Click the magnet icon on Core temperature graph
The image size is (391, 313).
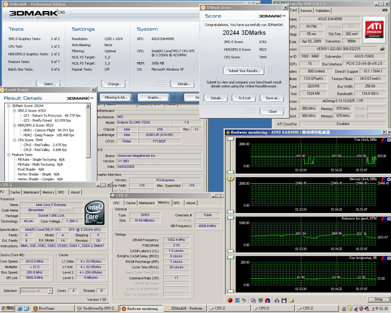[x=384, y=258]
